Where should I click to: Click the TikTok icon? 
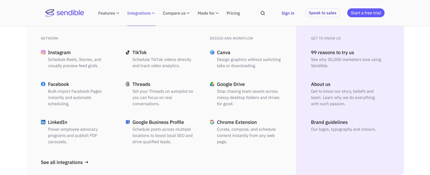point(128,52)
